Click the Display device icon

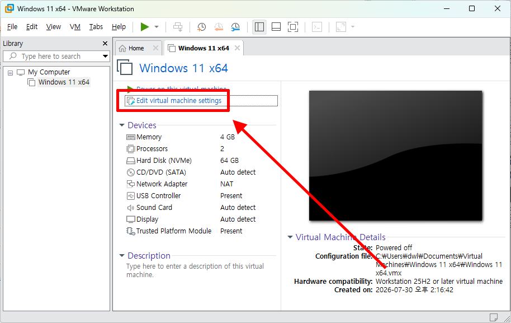click(x=131, y=219)
